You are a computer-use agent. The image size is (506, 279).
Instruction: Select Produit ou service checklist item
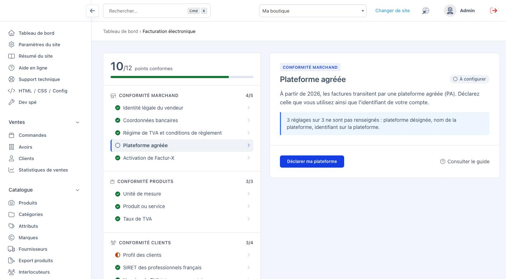pos(182,206)
